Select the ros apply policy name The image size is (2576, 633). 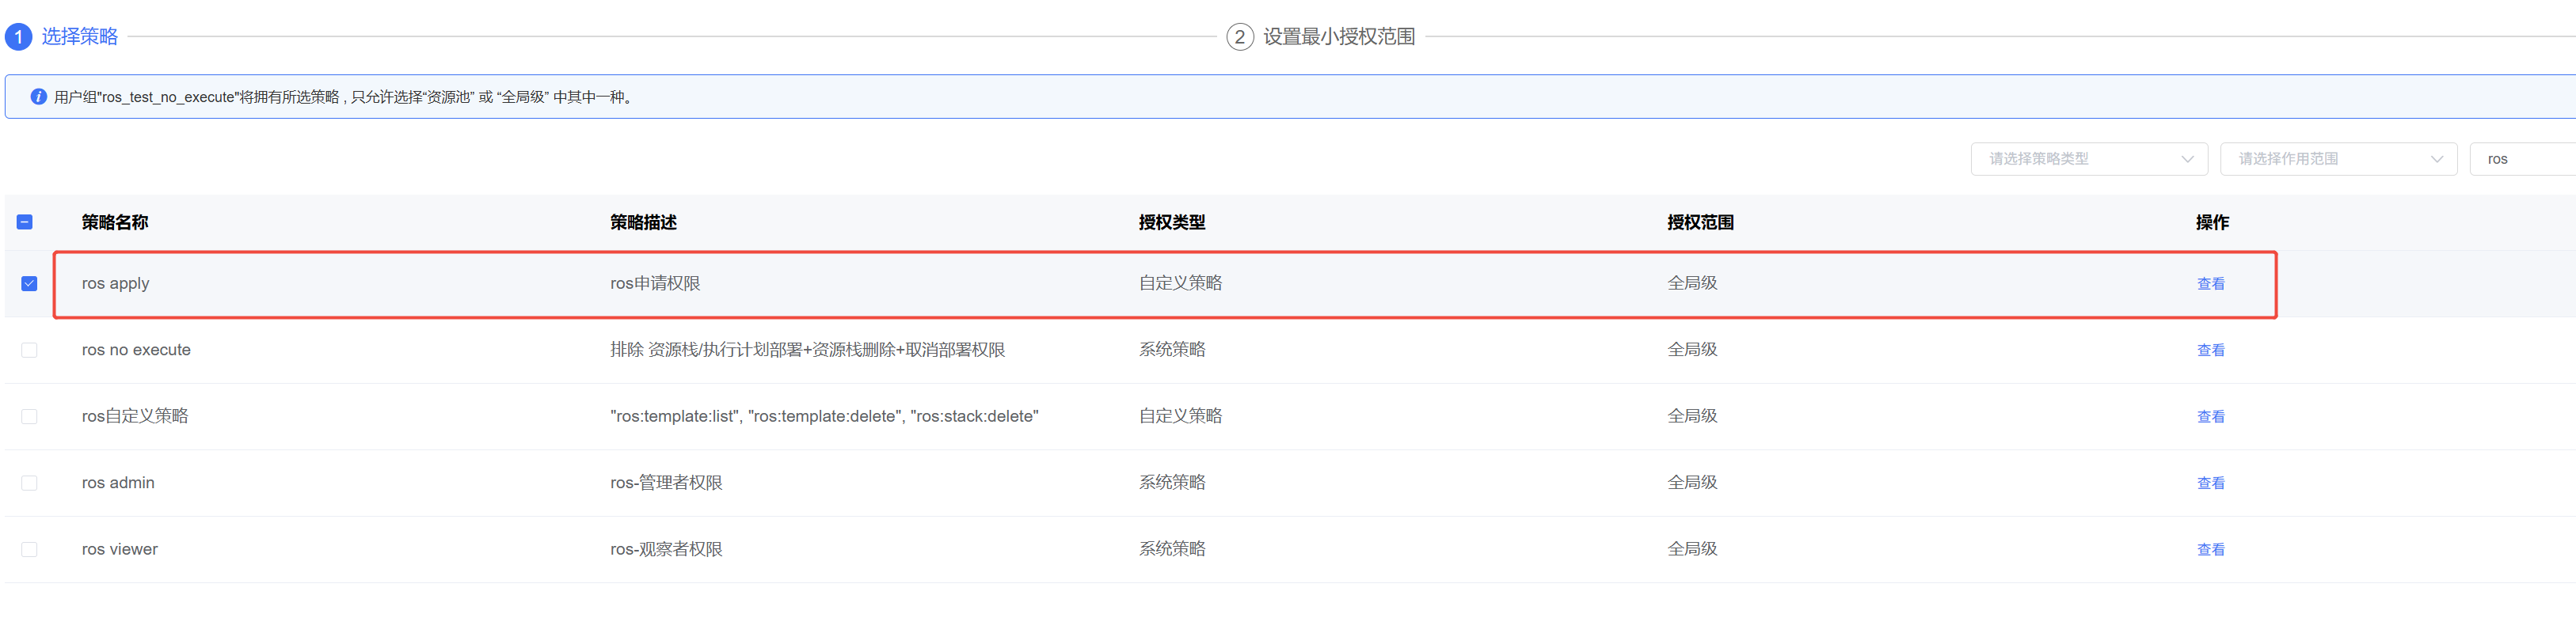pyautogui.click(x=115, y=283)
